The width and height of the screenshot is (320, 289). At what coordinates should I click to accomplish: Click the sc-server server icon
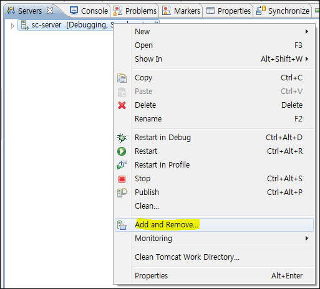25,25
